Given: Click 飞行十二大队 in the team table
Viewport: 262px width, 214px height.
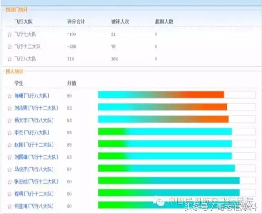Looking at the screenshot, I should [x=27, y=47].
